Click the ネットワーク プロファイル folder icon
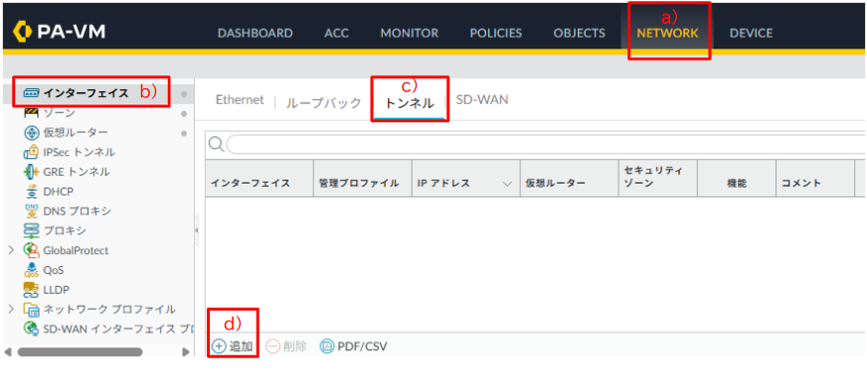This screenshot has width=867, height=390. tap(31, 310)
